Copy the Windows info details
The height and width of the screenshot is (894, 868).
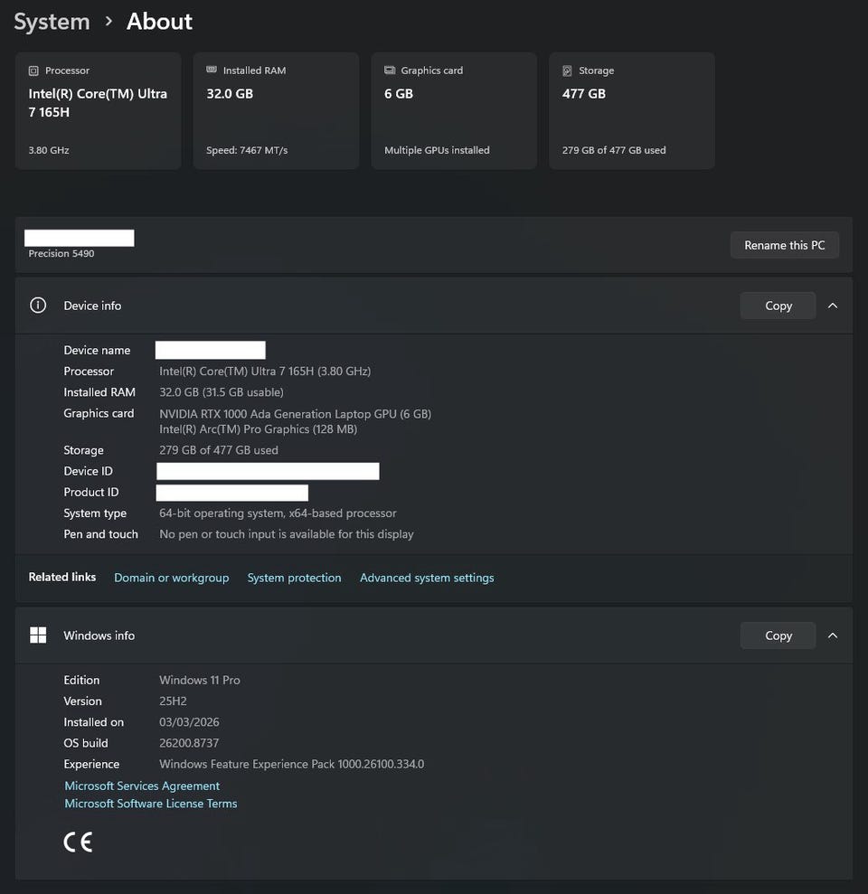tap(778, 635)
